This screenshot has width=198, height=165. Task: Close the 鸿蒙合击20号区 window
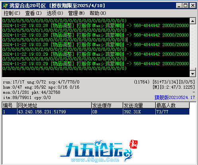[x=193, y=6]
